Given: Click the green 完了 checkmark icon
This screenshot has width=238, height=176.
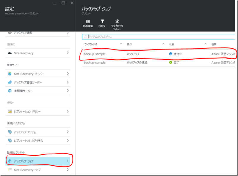Looking at the screenshot, I should point(170,62).
